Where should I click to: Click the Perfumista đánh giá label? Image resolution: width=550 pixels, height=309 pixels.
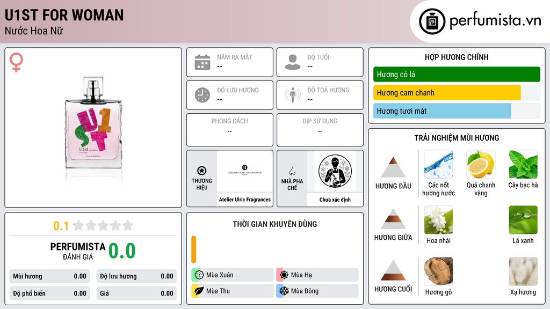point(78,251)
